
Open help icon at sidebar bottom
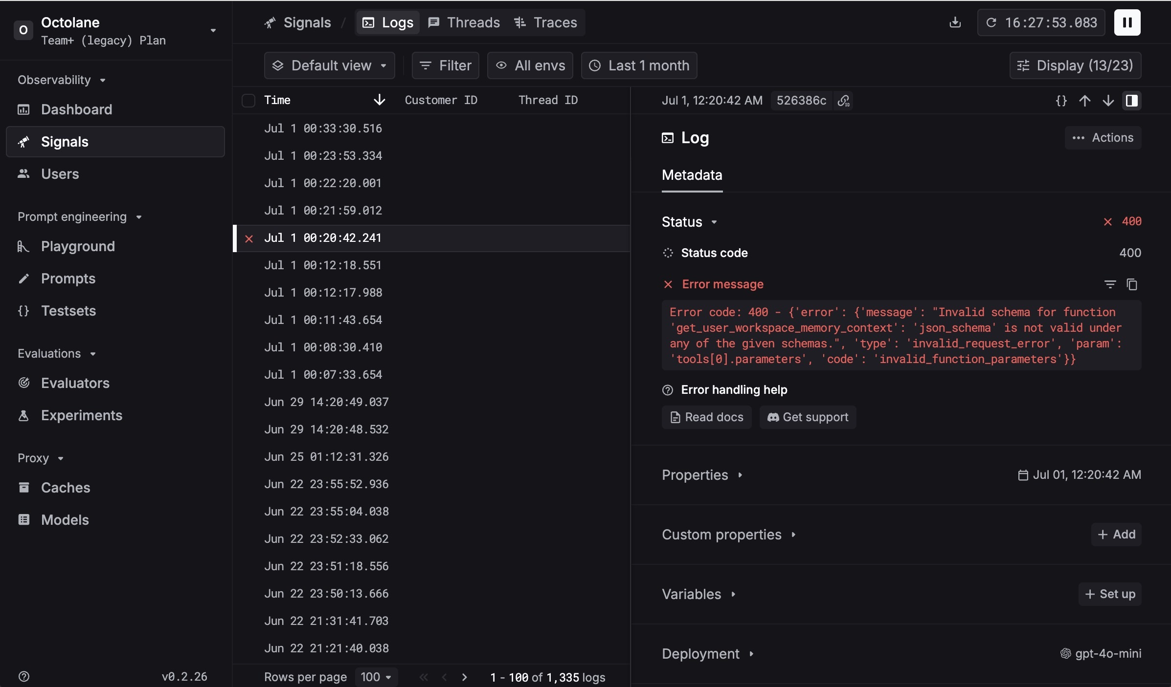click(x=23, y=676)
